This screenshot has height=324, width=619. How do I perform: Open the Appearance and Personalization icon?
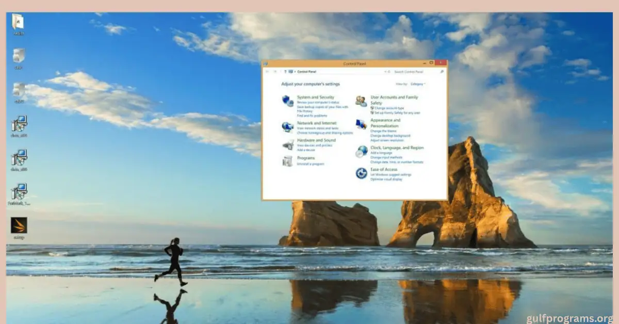tap(361, 125)
